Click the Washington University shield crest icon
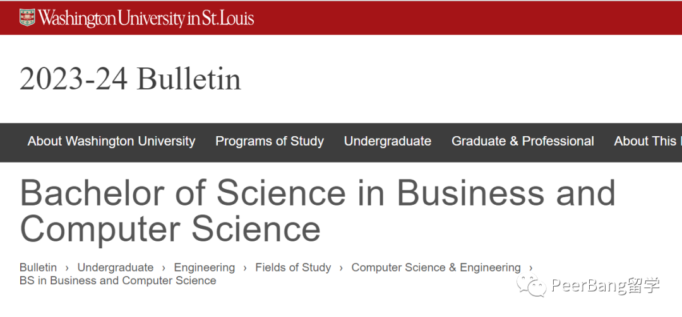Image resolution: width=682 pixels, height=317 pixels. coord(27,18)
